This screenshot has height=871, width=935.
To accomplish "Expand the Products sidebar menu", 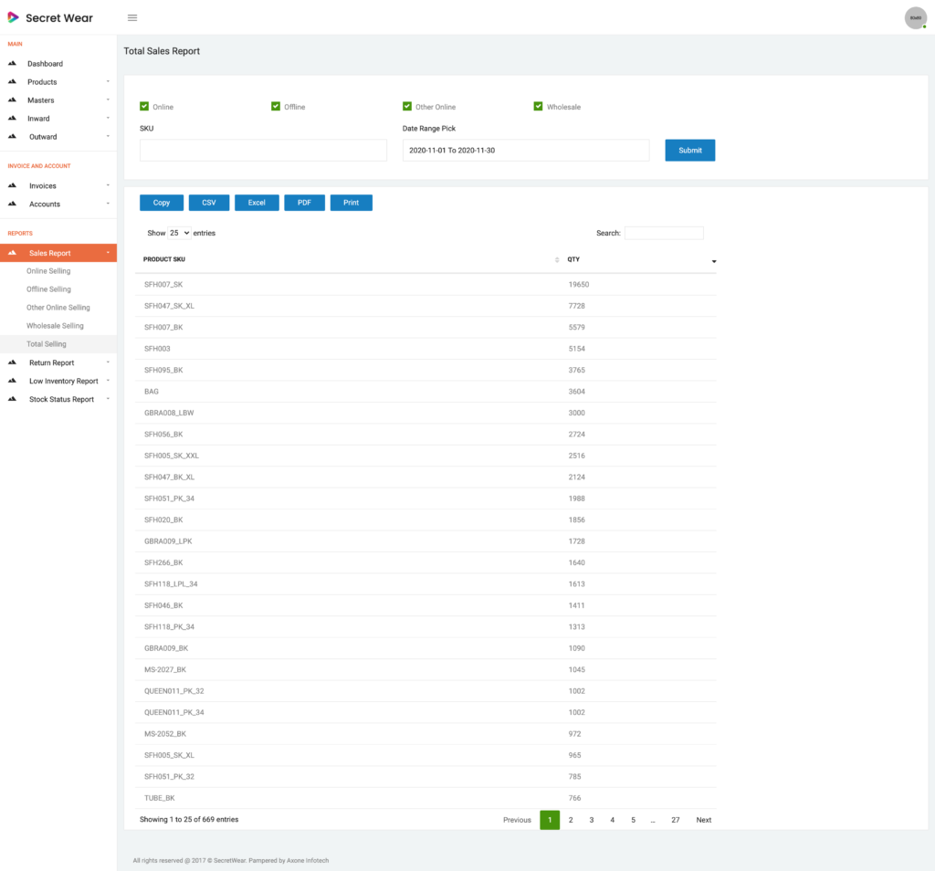I will [x=42, y=82].
